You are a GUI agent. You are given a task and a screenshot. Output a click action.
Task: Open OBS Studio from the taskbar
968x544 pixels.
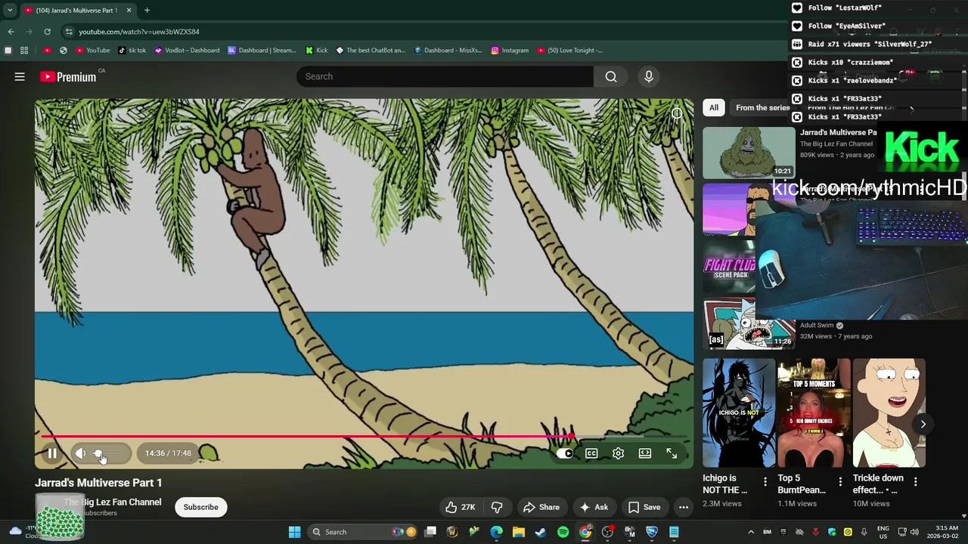[607, 532]
